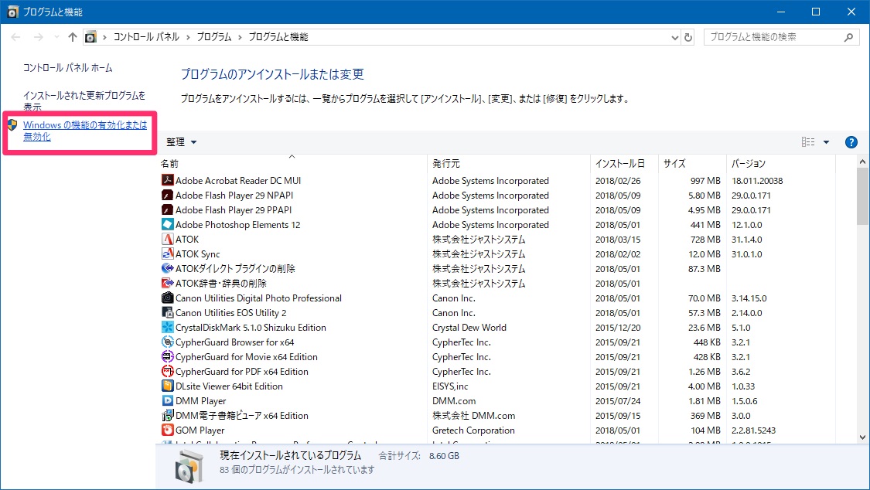This screenshot has width=870, height=490.
Task: Open インストールされた更新プログラムを表示 link
Action: [x=84, y=101]
